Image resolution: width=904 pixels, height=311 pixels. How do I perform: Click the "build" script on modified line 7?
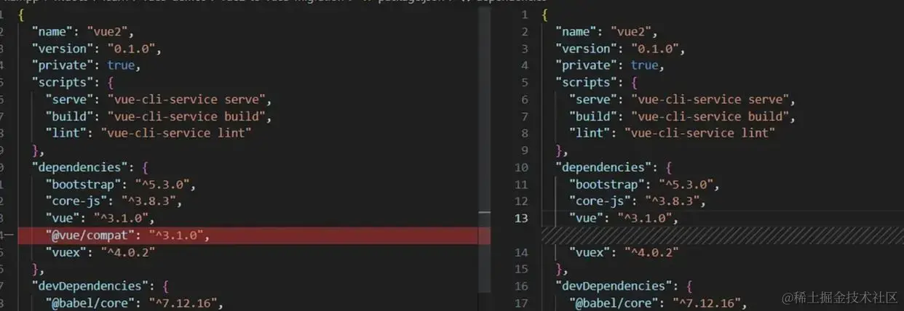[681, 116]
